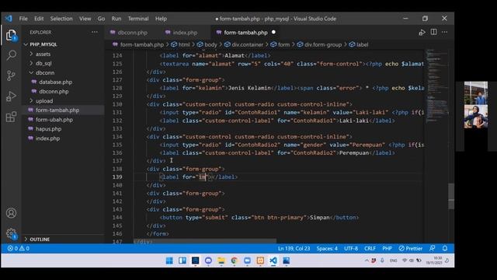Open Windows Start button on taskbar

[x=169, y=261]
